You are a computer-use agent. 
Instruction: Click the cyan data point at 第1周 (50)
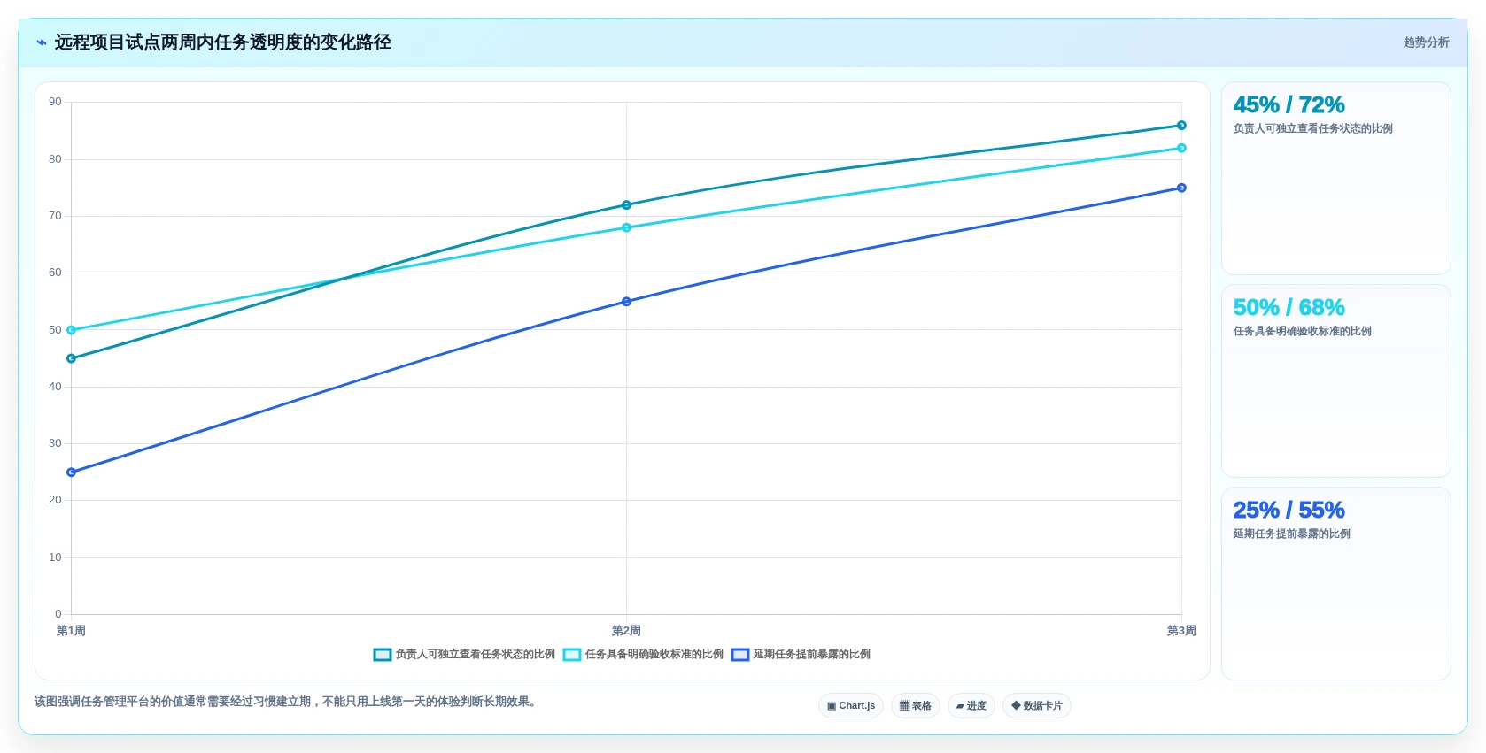(72, 331)
